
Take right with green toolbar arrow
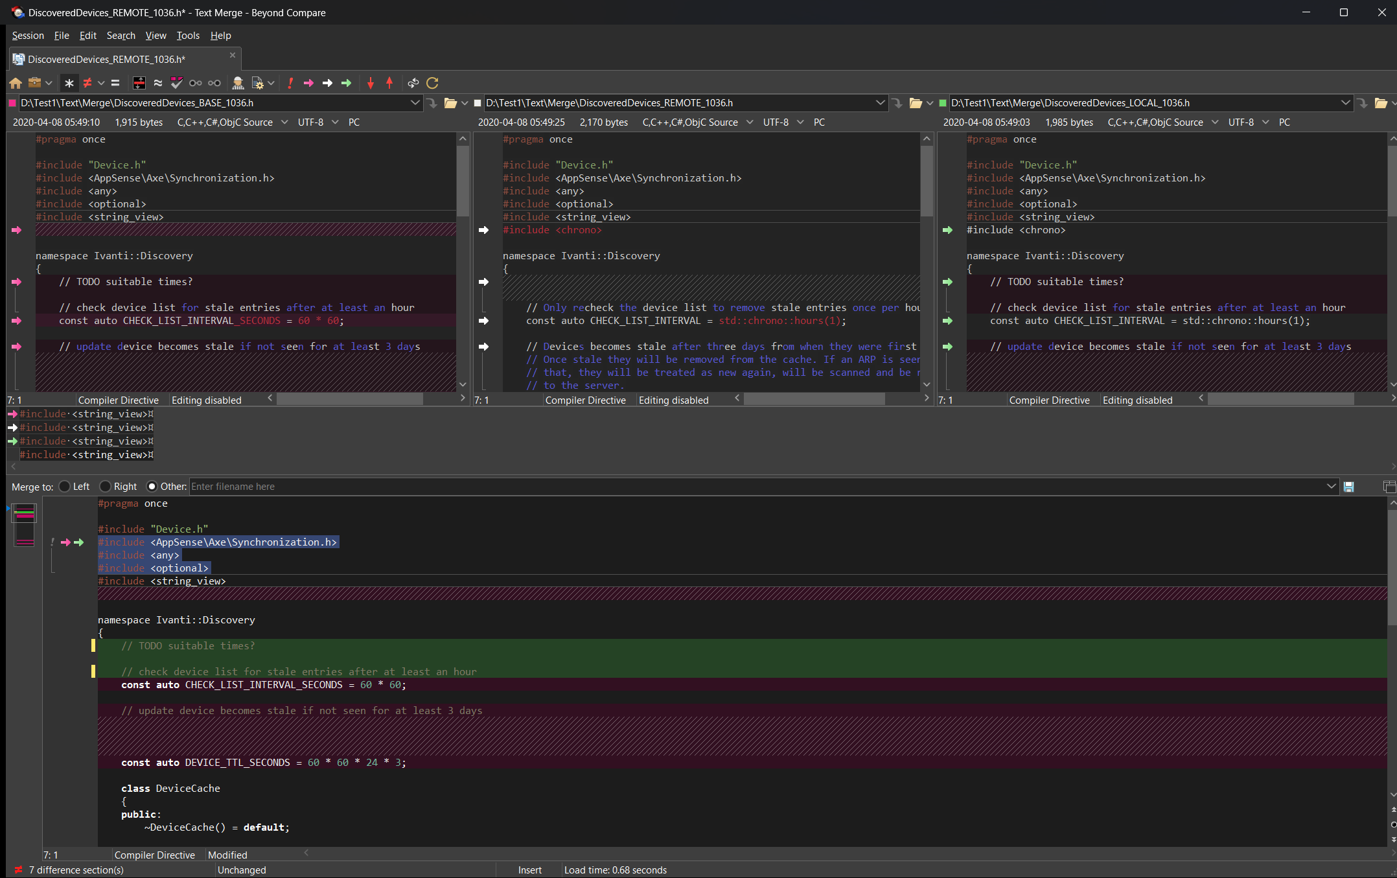point(346,83)
